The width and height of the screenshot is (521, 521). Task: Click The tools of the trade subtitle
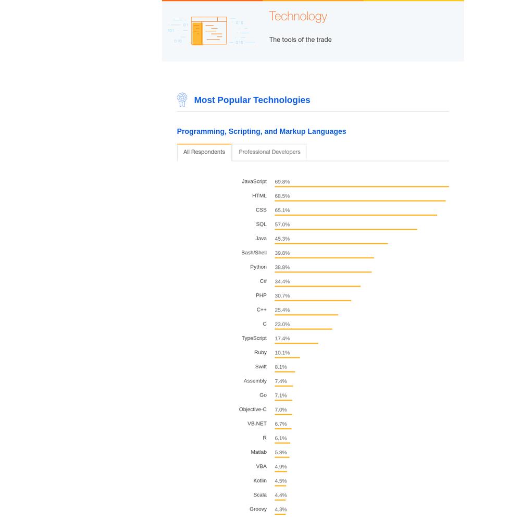(x=301, y=40)
